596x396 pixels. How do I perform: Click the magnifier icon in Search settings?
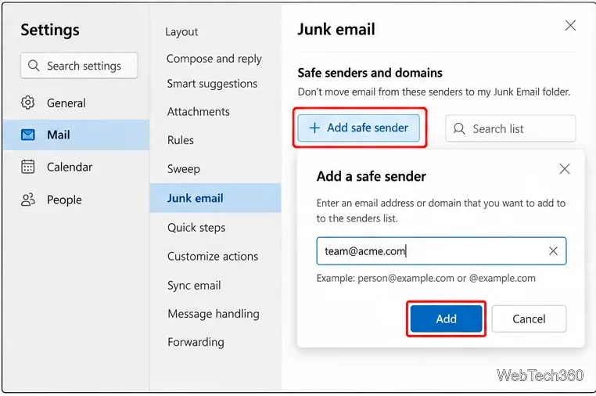(x=34, y=66)
